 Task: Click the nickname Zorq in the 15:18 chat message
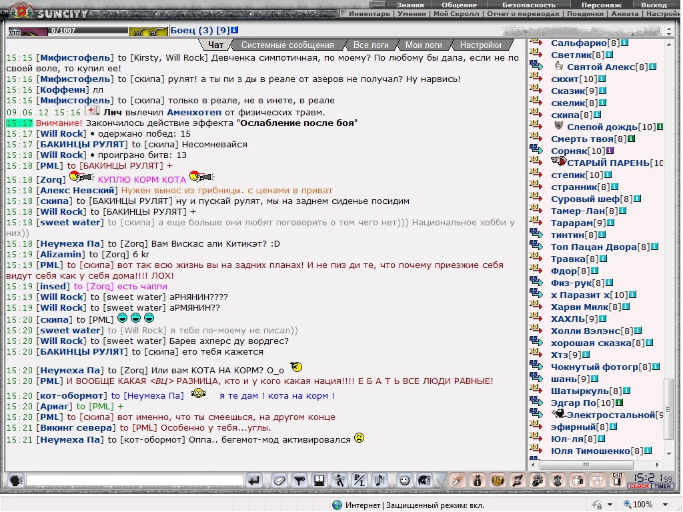[x=51, y=179]
